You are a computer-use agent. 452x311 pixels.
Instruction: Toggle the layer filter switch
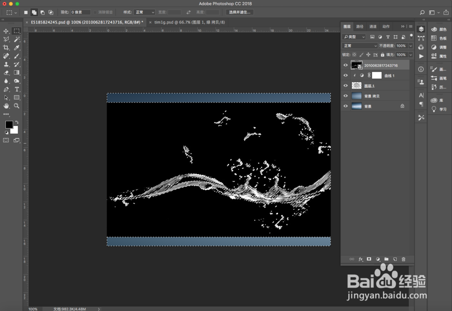pyautogui.click(x=411, y=37)
